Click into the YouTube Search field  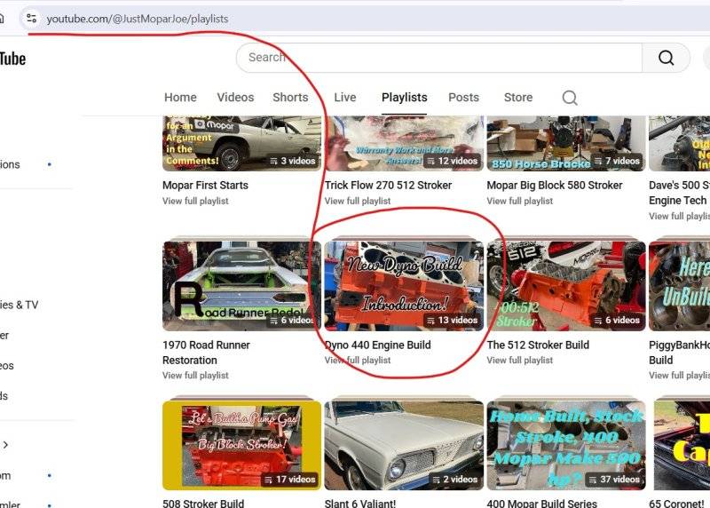(x=439, y=58)
